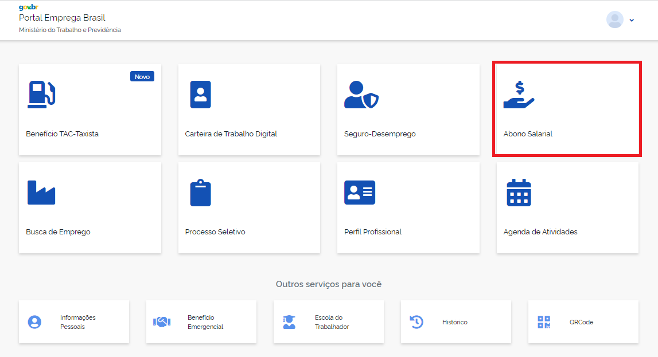Open the Benefício TAC-Taxista label
This screenshot has height=357, width=658.
pyautogui.click(x=62, y=134)
